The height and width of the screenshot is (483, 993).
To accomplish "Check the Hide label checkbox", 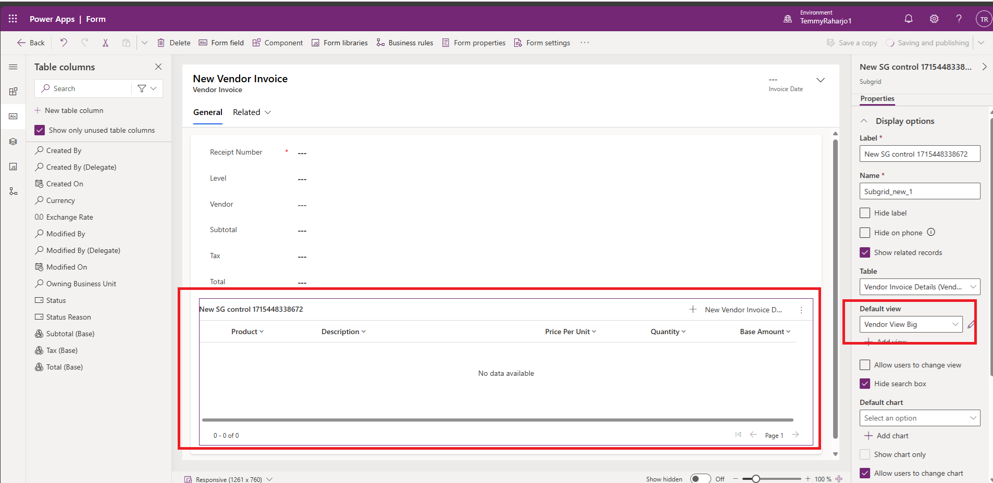I will click(x=865, y=213).
